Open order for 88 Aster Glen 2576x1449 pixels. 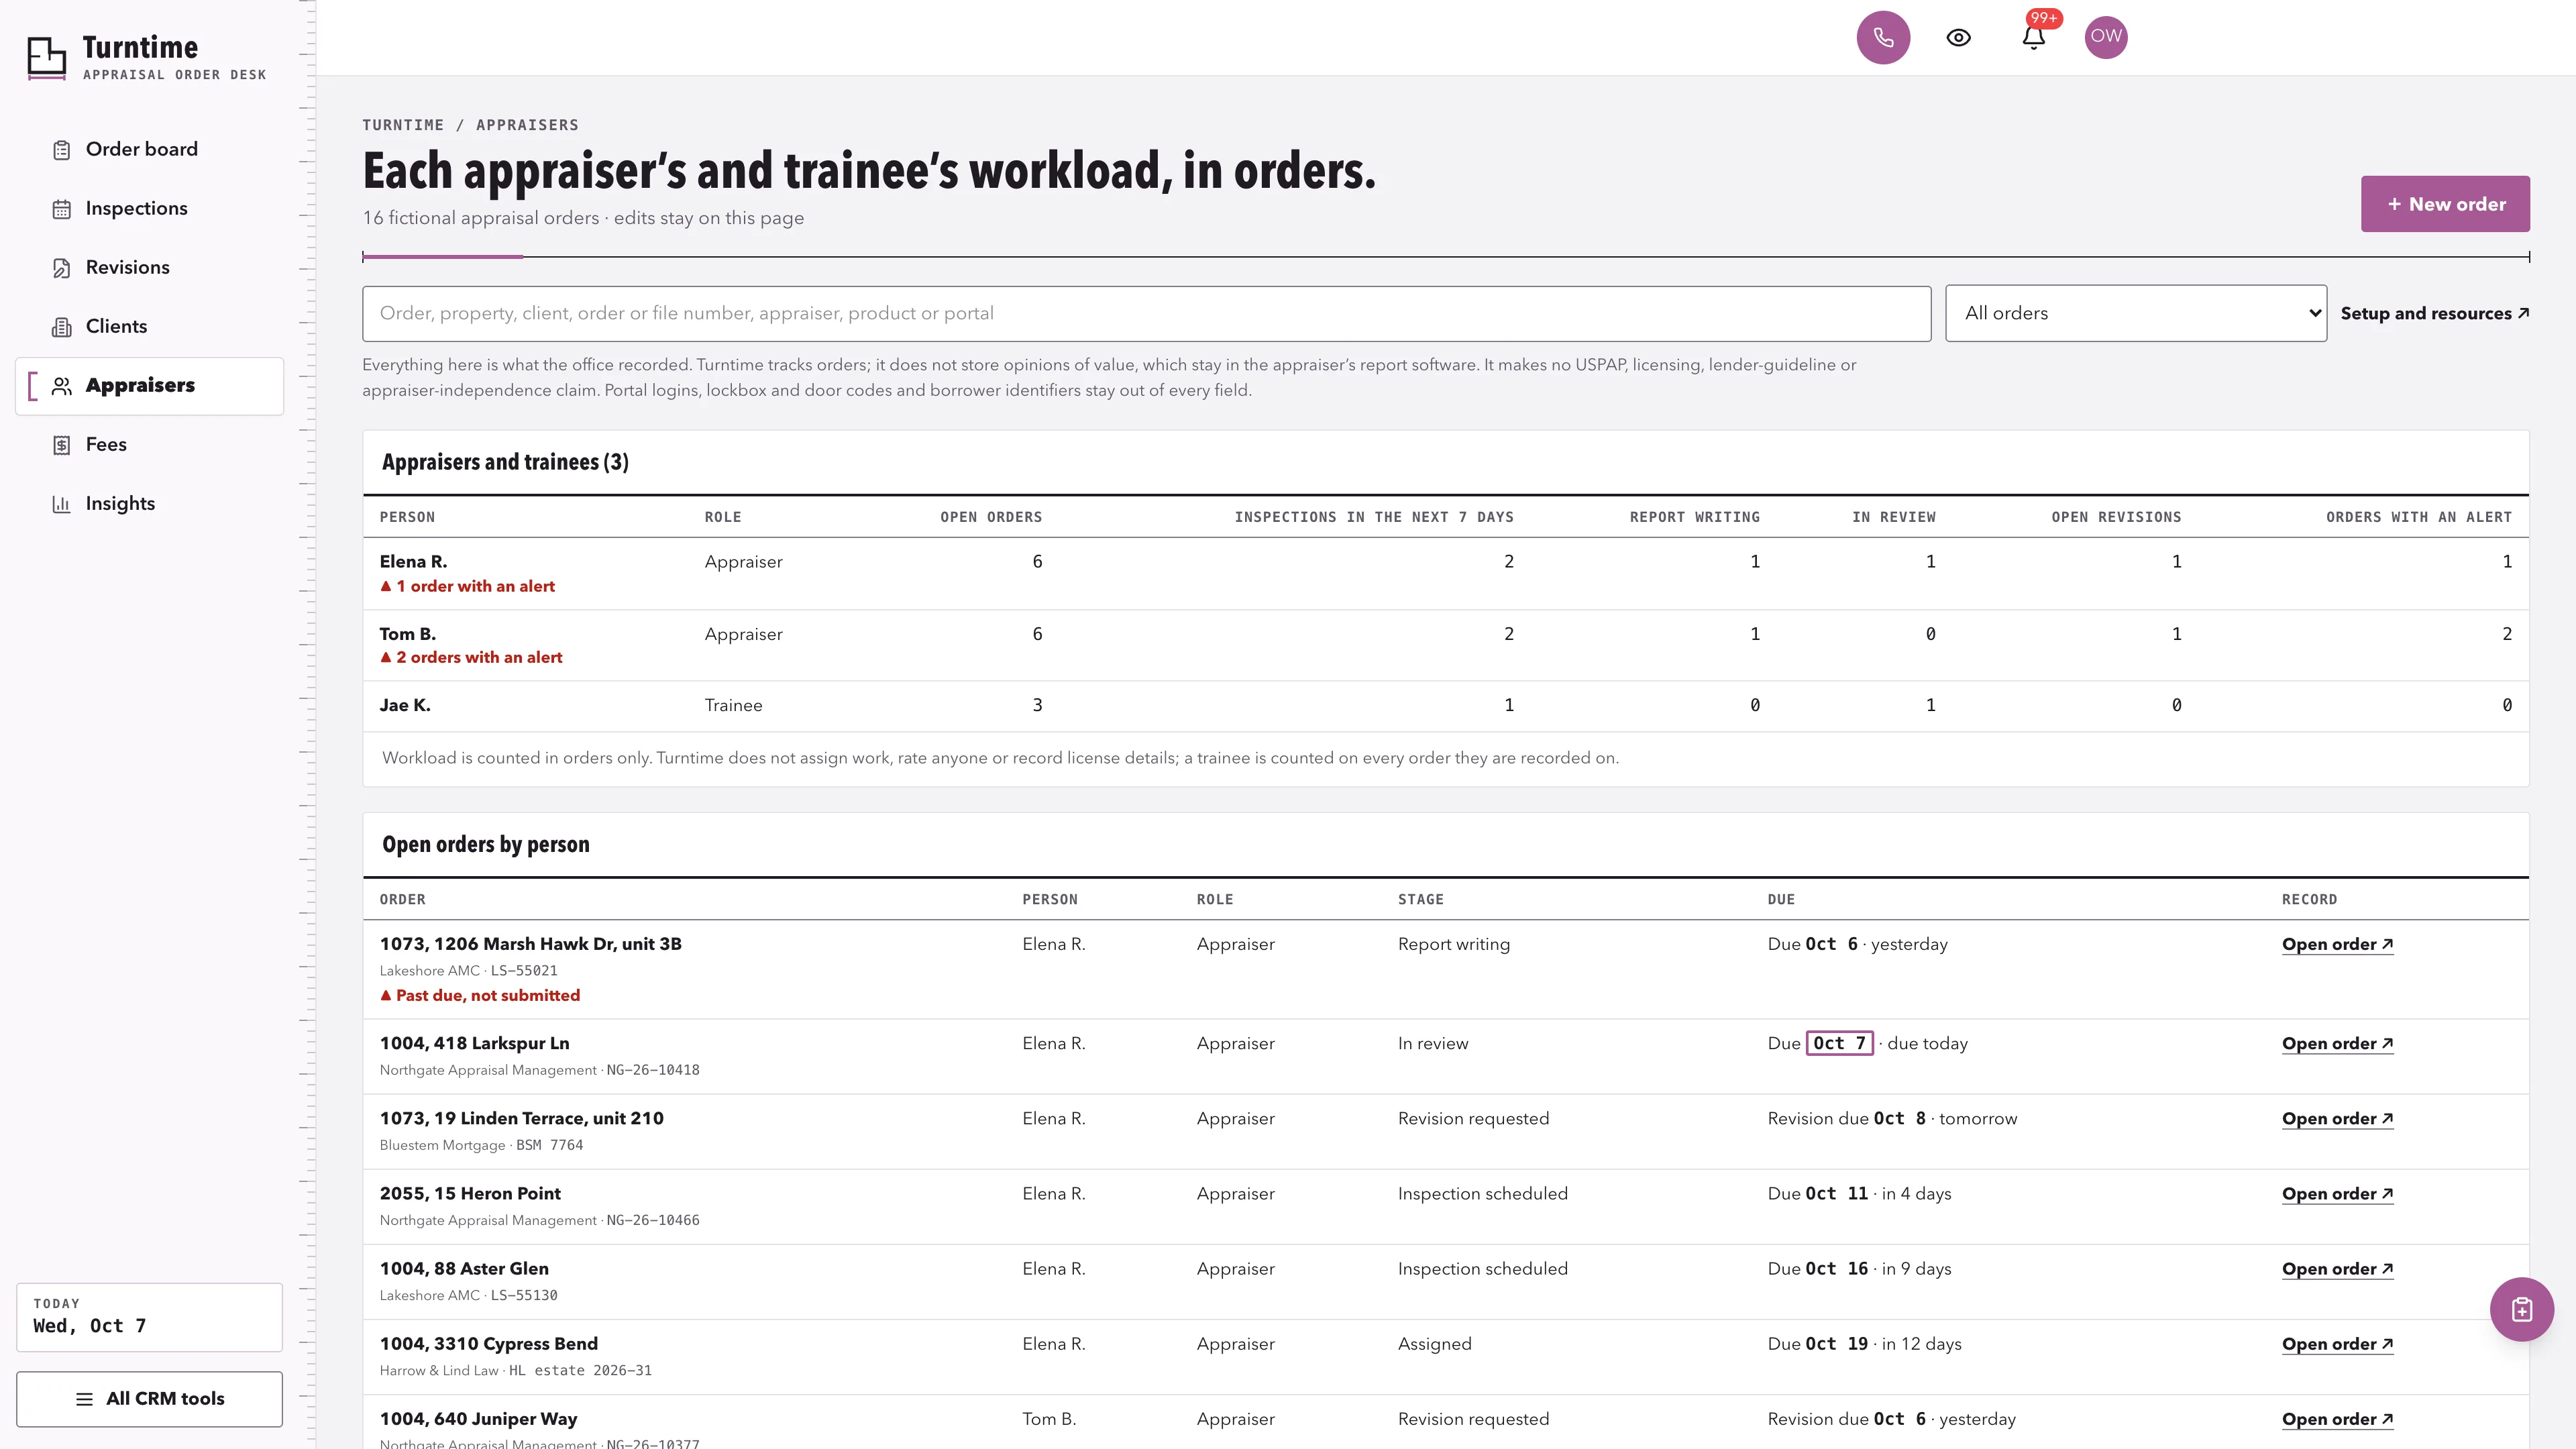click(x=2337, y=1268)
